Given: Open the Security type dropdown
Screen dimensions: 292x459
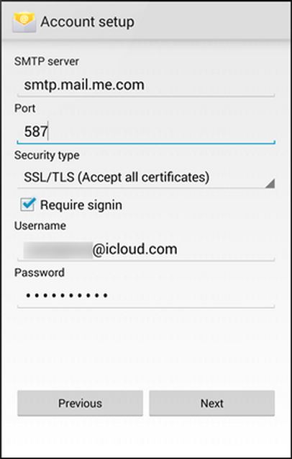Looking at the screenshot, I should click(x=146, y=177).
